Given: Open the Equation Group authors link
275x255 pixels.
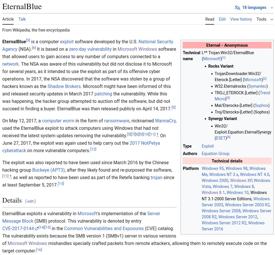Looking at the screenshot, I should click(215, 154).
